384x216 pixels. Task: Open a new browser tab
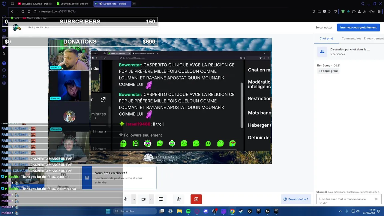[134, 4]
